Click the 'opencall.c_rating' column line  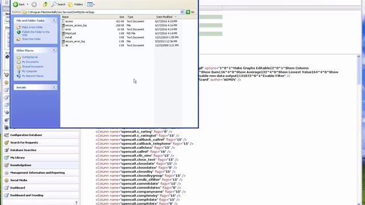134,132
